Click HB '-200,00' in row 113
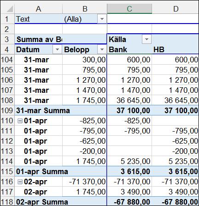This screenshot has height=206, width=199. [x=175, y=151]
